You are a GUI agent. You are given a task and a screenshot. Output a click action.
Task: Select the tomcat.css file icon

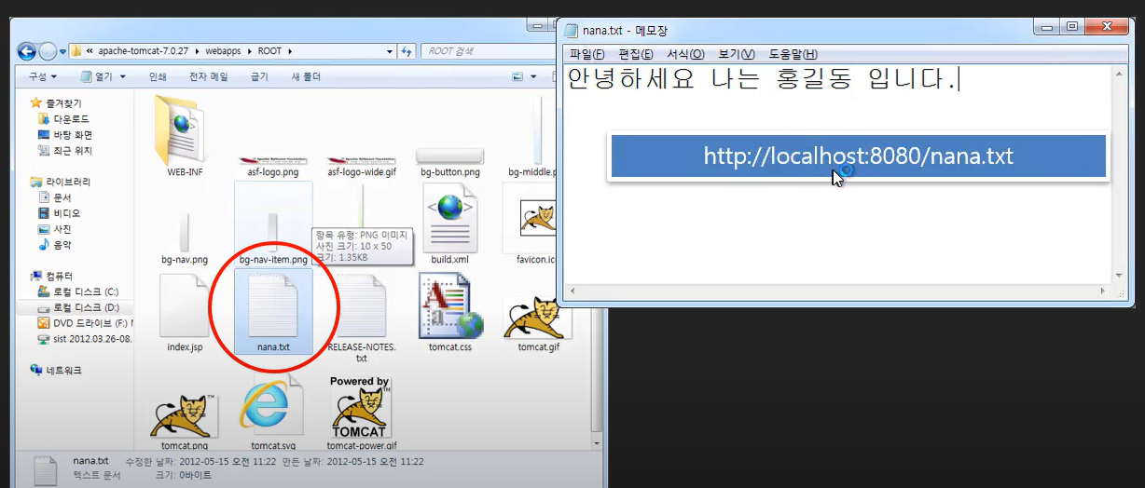(449, 305)
